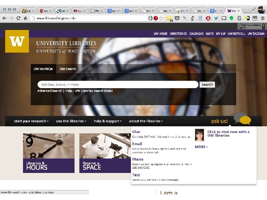267x200 pixels.
Task: Open MY UW in the top navigation
Action: 221,34
